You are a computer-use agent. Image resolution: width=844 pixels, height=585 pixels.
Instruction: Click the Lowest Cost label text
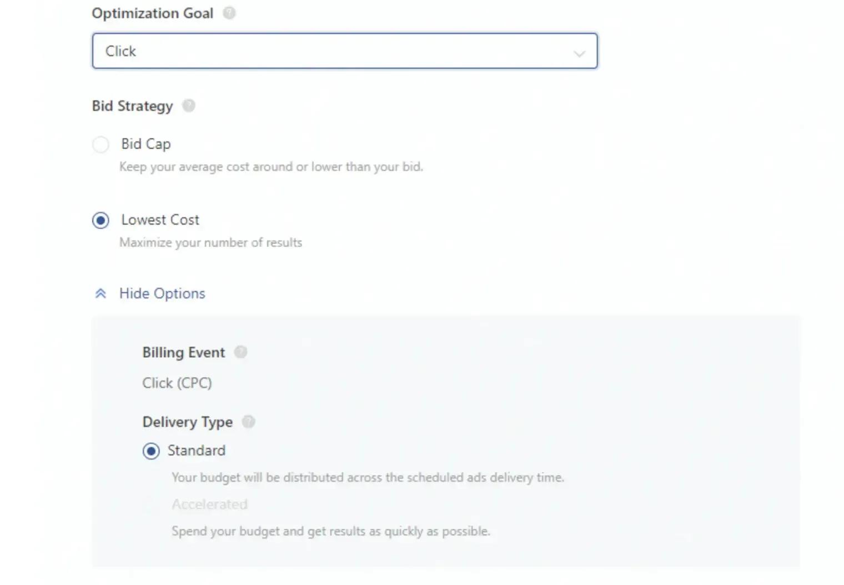(160, 220)
